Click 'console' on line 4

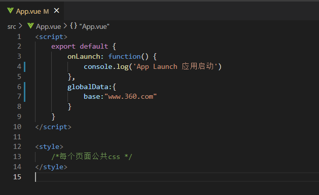pos(98,67)
